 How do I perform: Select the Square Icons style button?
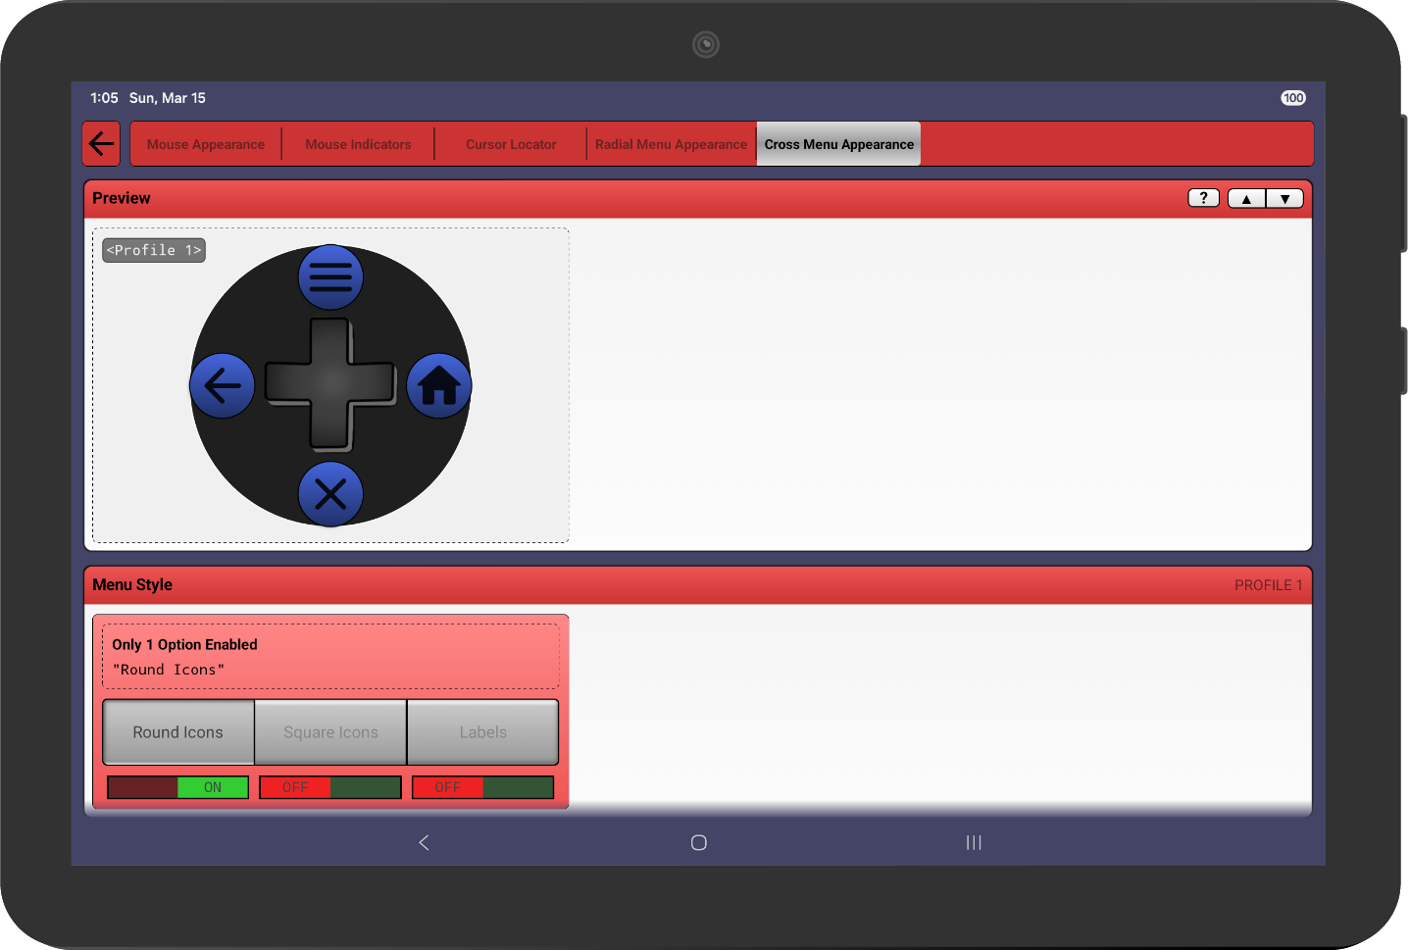(x=330, y=732)
